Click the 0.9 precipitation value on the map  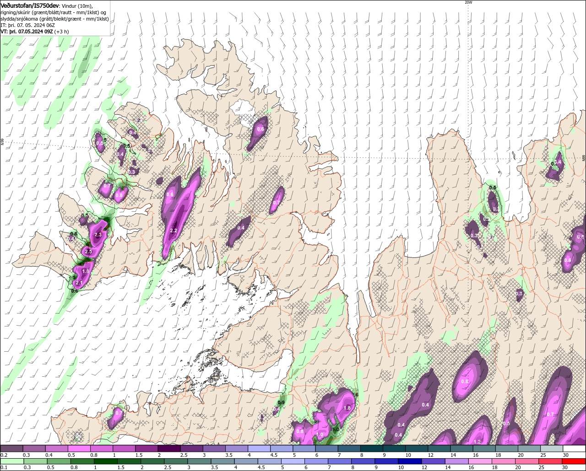[281, 402]
